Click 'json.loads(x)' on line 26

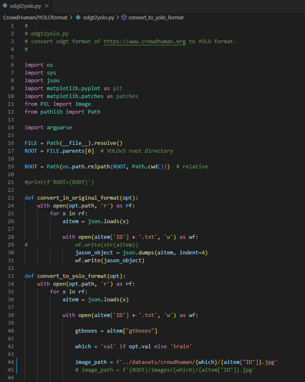108,221
